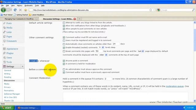Open the History menu
Screen dimensions: 196x110
pos(20,5)
